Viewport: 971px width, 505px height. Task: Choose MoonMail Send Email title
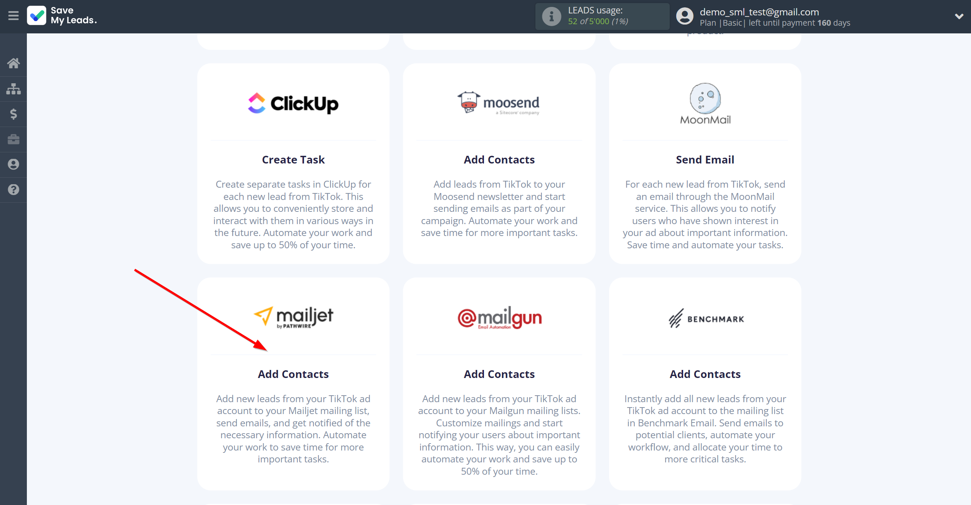[x=705, y=160]
